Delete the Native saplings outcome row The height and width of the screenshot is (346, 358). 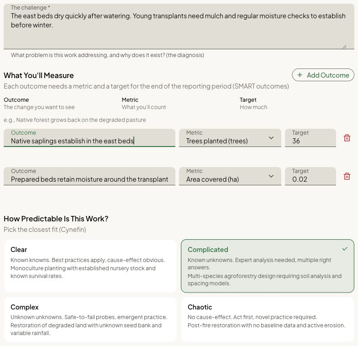(x=347, y=138)
